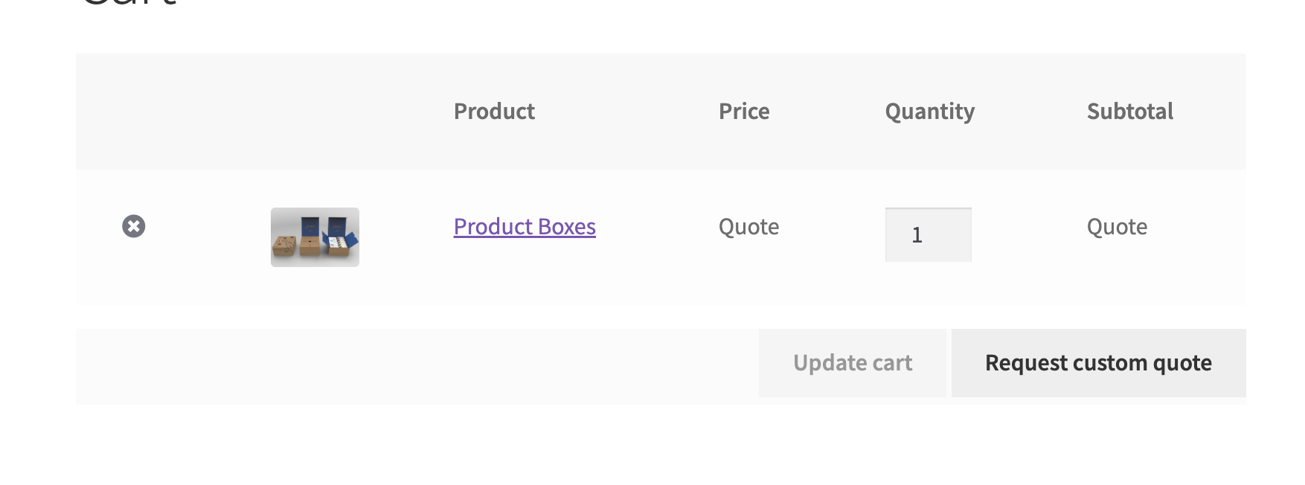
Task: Follow the Product Boxes link
Action: (525, 226)
